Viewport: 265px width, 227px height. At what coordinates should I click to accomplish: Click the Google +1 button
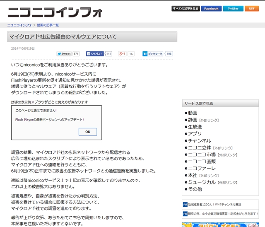[122, 54]
